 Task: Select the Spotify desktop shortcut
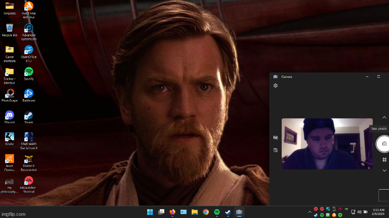pos(28,74)
